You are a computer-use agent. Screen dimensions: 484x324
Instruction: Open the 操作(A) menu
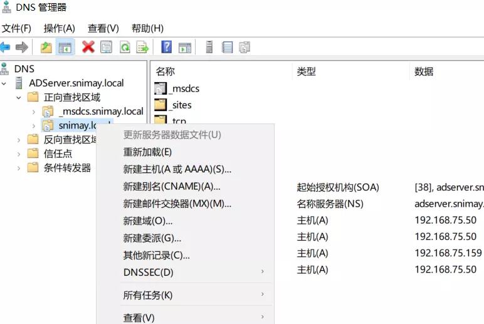click(59, 28)
